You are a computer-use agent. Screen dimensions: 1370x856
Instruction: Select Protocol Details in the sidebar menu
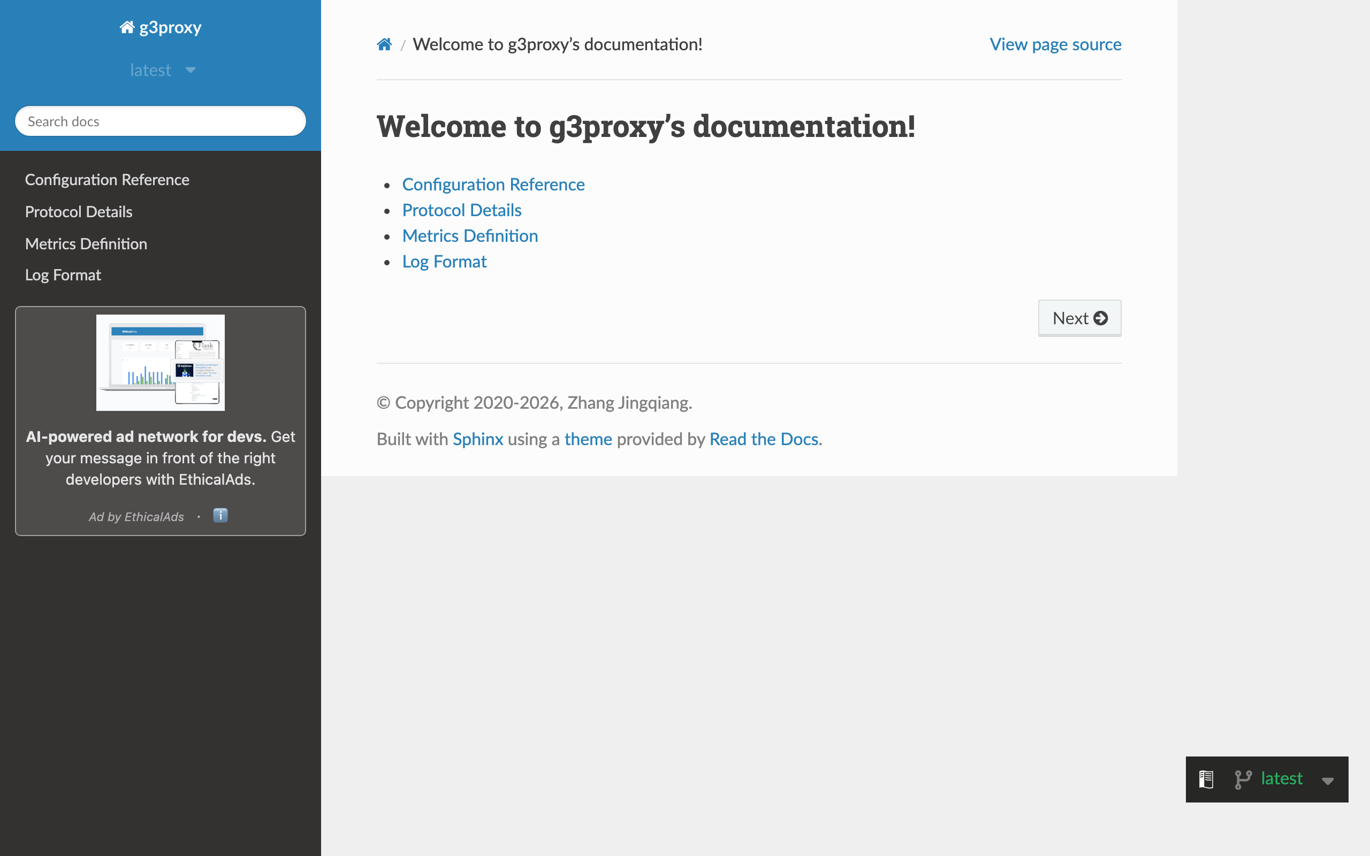tap(79, 212)
